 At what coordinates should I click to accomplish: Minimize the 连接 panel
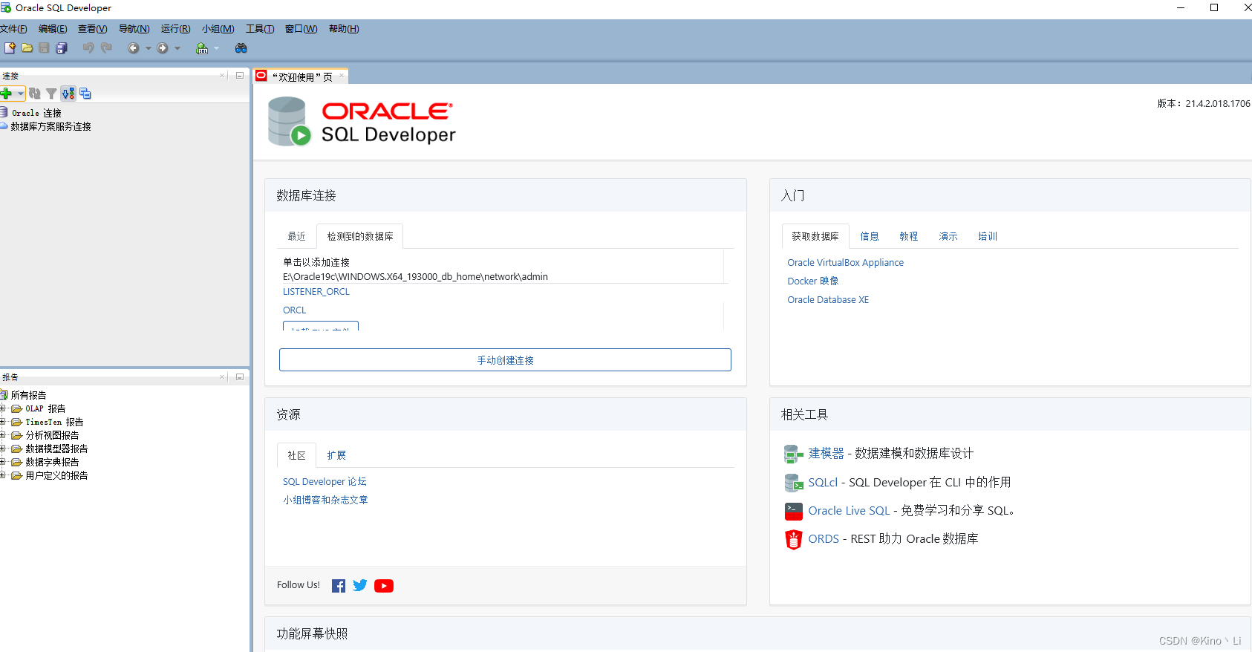point(240,76)
